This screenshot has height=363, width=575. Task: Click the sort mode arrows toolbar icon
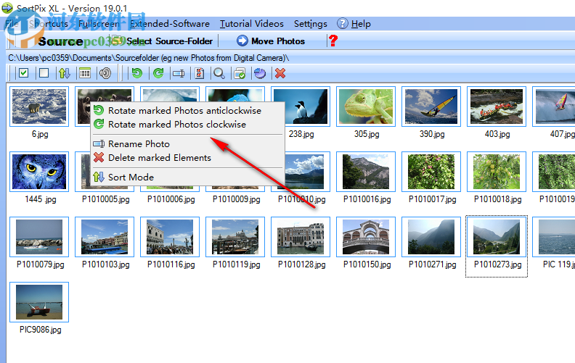coord(65,73)
